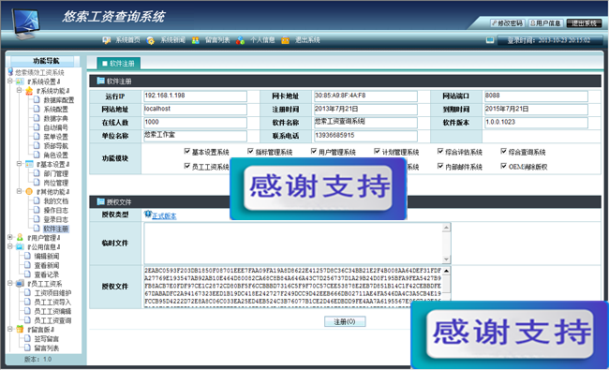Image resolution: width=609 pixels, height=370 pixels.
Task: Click the calendar icon next to 留言版
Action: click(x=20, y=329)
